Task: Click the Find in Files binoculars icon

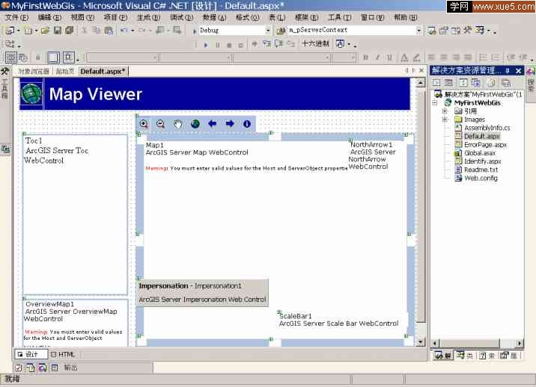Action: click(281, 31)
